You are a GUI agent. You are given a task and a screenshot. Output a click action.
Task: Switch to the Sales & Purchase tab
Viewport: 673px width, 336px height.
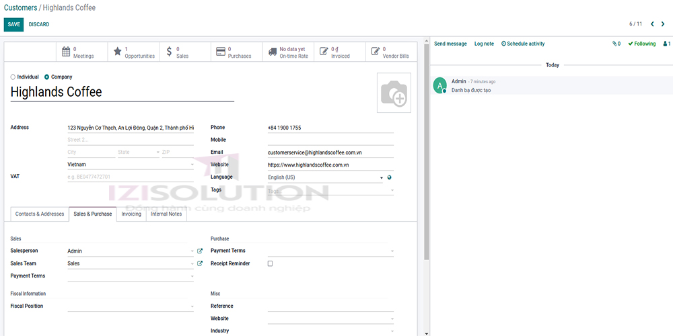[x=93, y=214]
